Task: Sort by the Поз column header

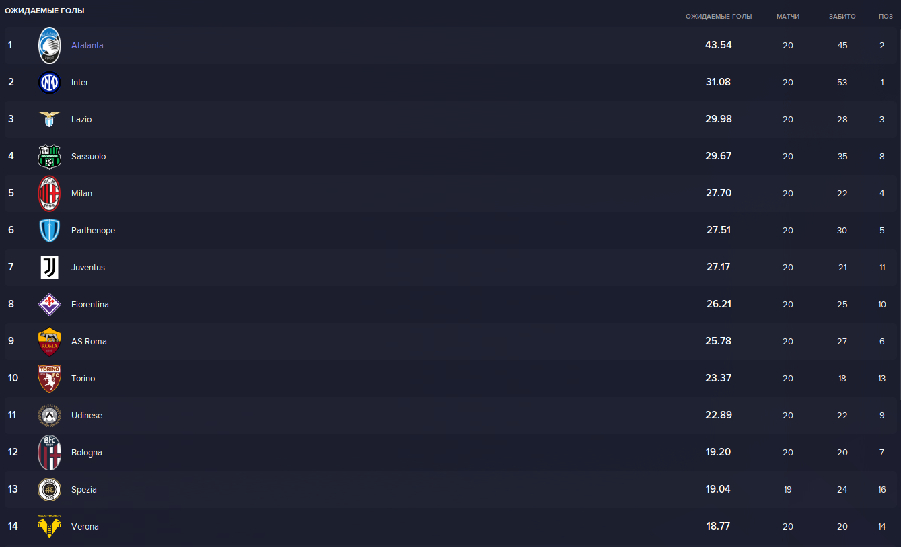Action: coord(886,17)
